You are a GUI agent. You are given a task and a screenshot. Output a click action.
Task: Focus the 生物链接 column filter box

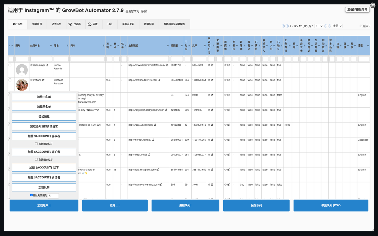149,59
